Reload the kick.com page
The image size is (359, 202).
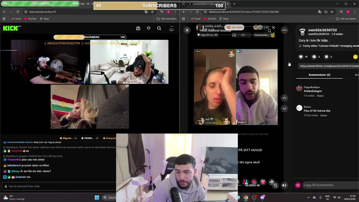[x=18, y=12]
